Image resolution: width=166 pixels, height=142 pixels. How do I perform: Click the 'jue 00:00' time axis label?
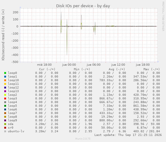coord(69,65)
